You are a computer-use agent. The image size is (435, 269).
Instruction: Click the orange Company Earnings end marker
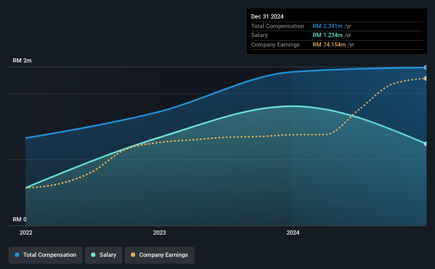pyautogui.click(x=426, y=78)
